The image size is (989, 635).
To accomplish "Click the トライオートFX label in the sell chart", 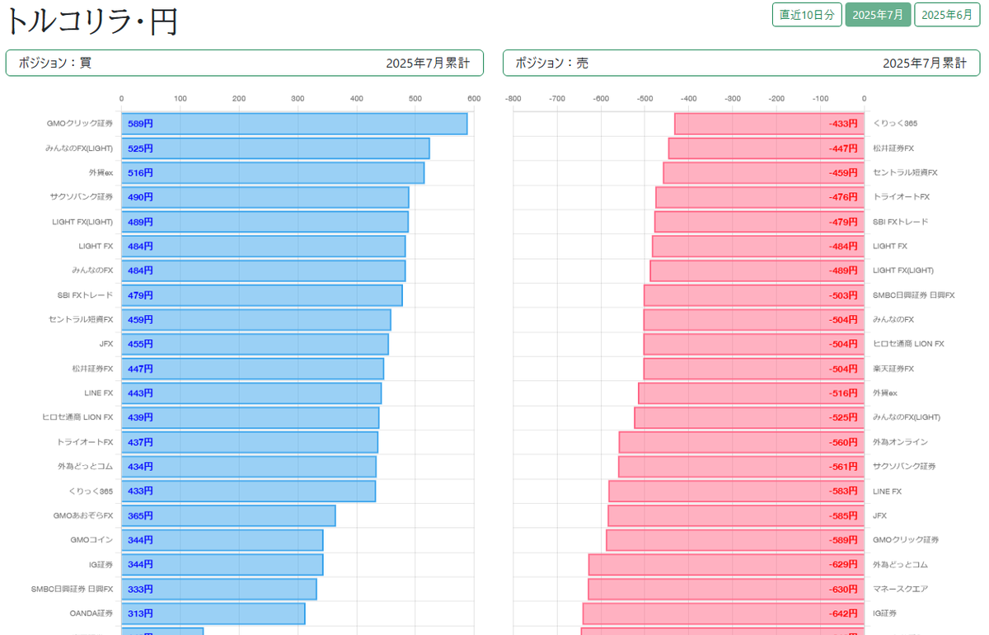I will [x=901, y=197].
